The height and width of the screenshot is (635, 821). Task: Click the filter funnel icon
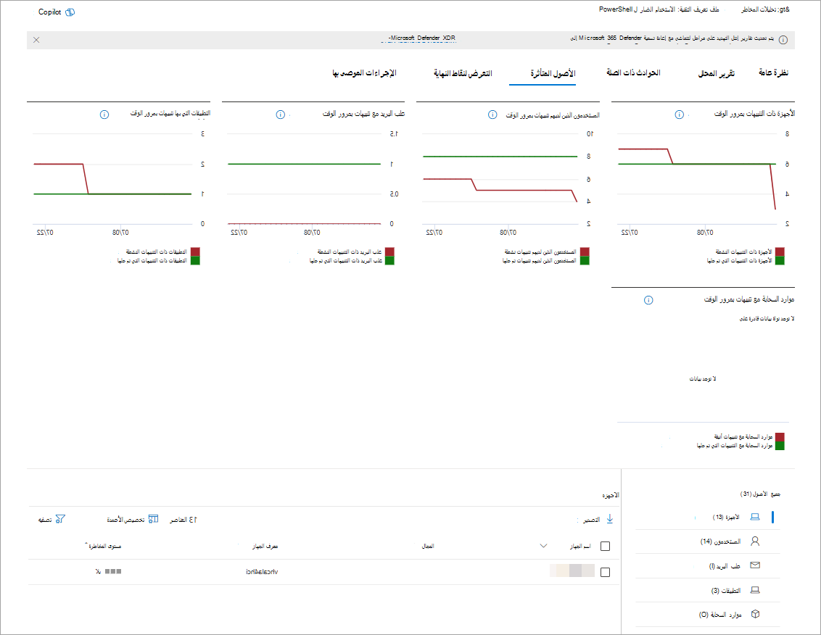[x=60, y=519]
